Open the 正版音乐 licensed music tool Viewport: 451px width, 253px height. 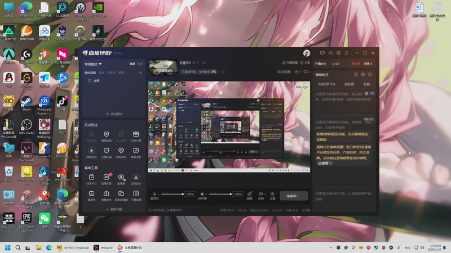pyautogui.click(x=136, y=179)
